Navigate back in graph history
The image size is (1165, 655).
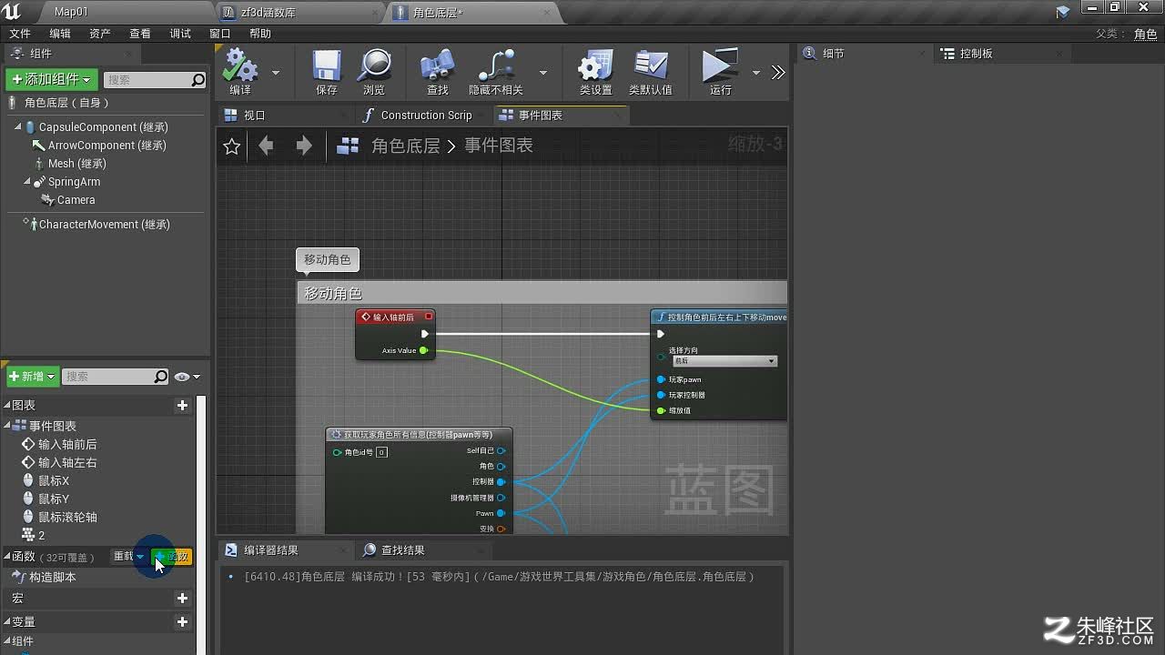pyautogui.click(x=266, y=146)
